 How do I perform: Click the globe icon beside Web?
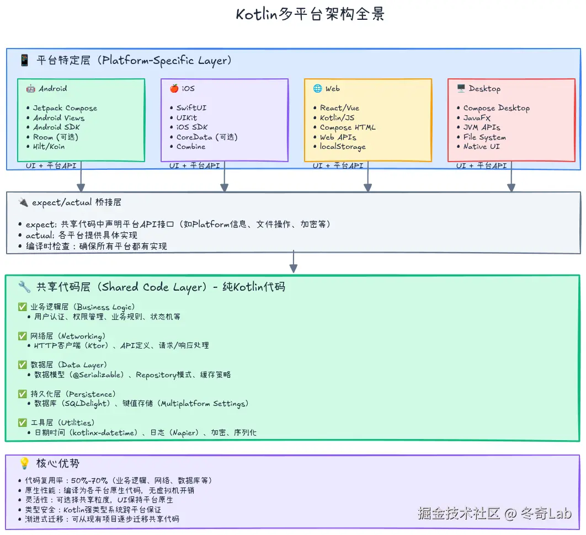[316, 88]
